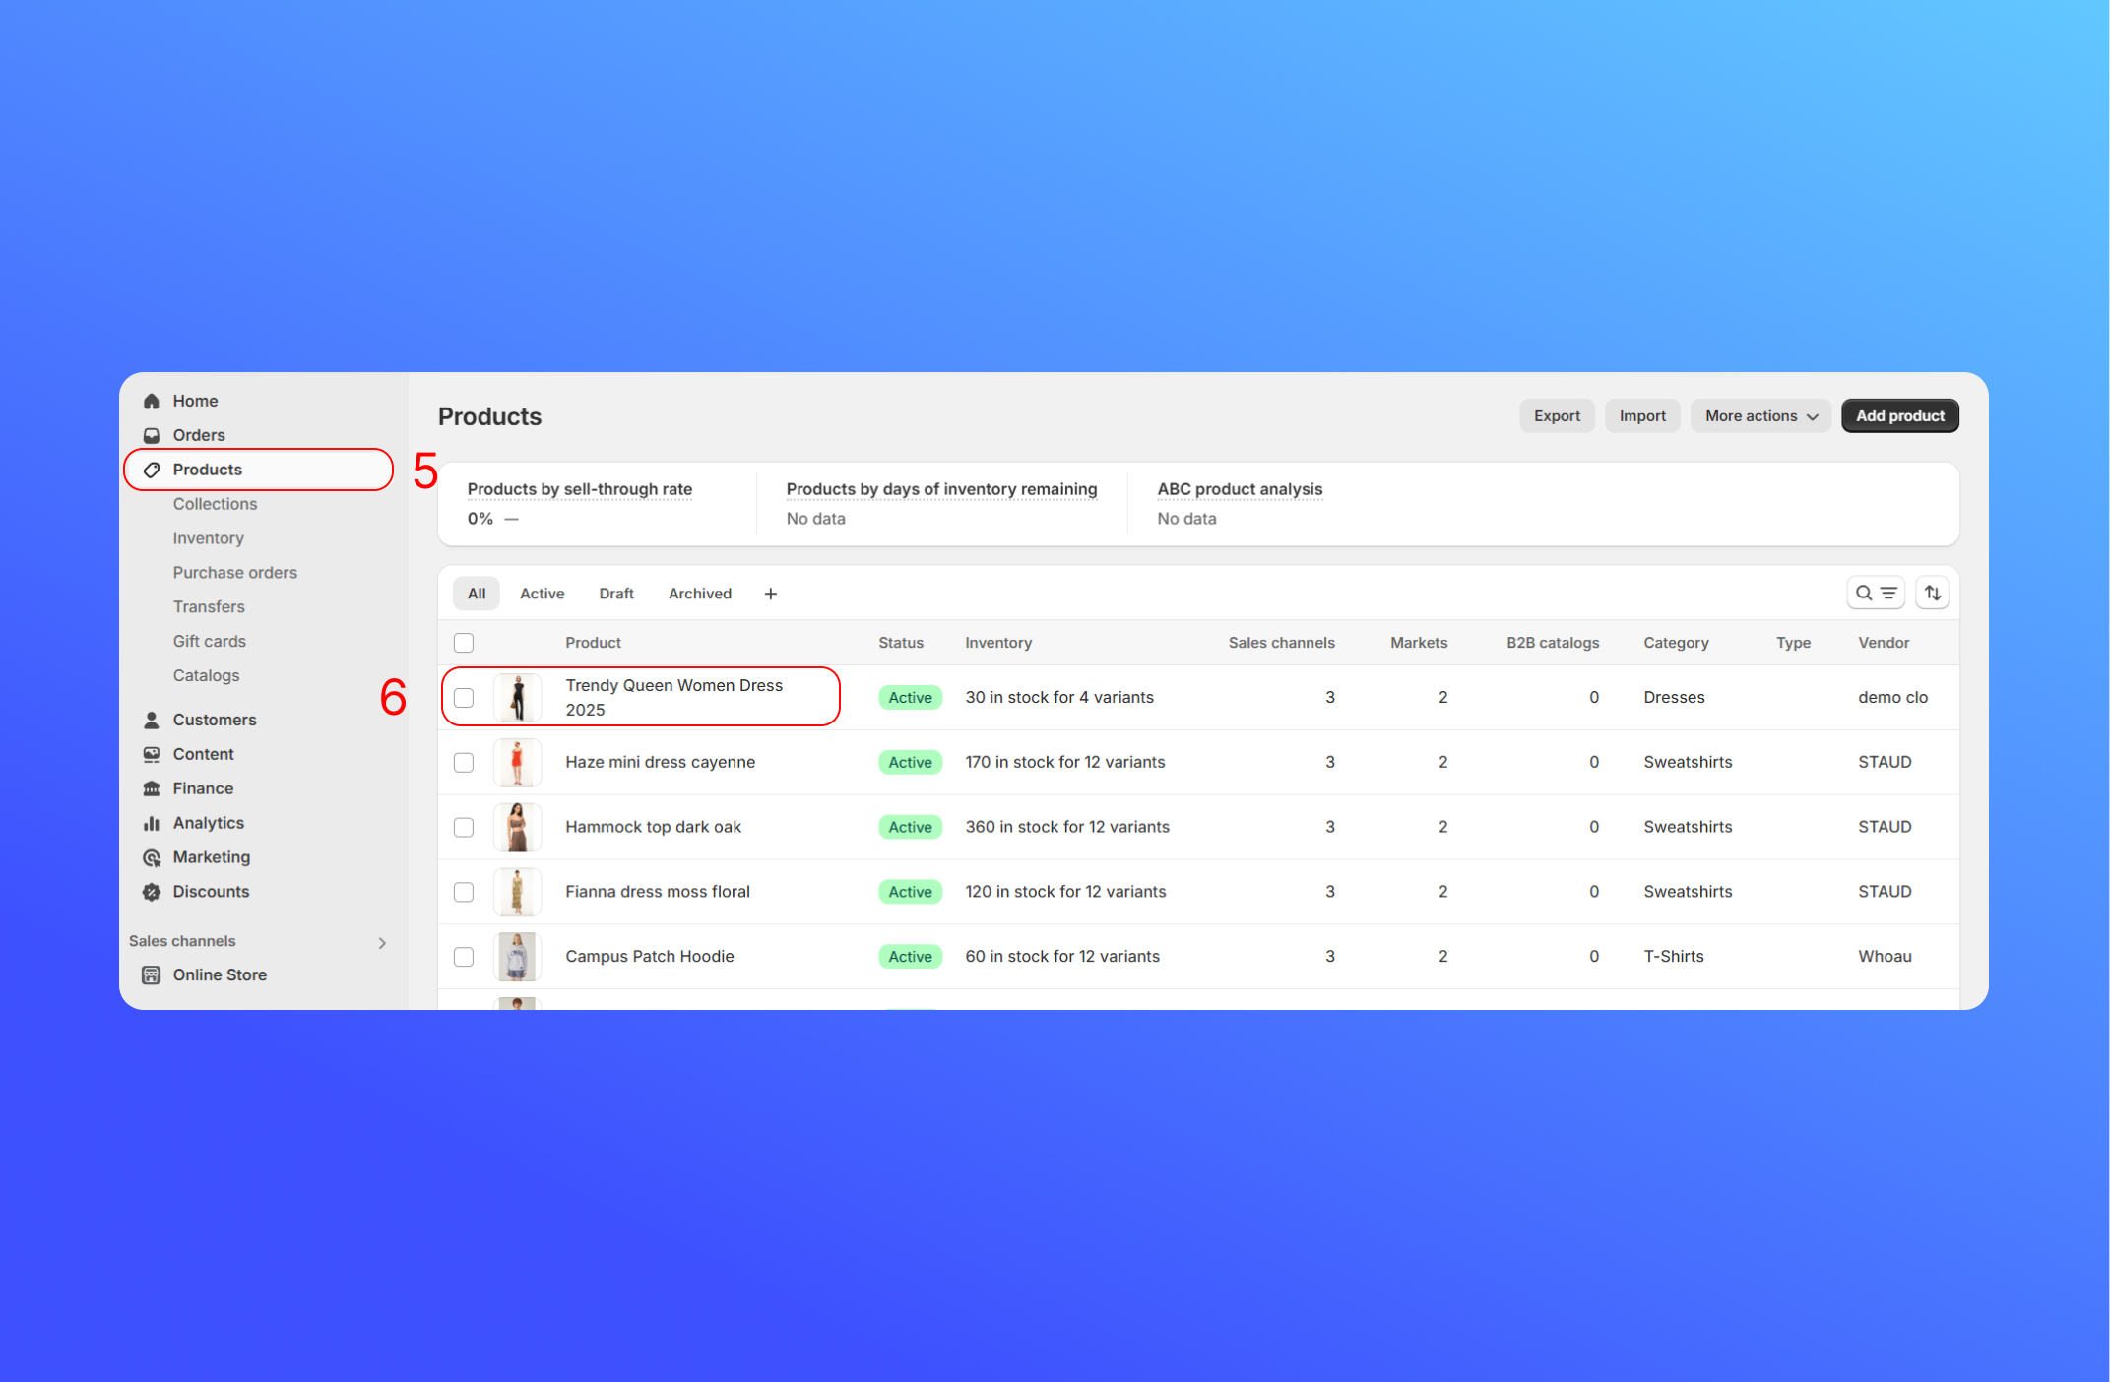This screenshot has width=2110, height=1382.
Task: Click the Customers person icon
Action: point(152,720)
